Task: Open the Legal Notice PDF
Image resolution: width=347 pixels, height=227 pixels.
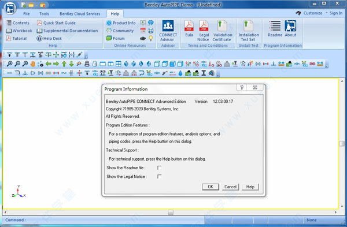Action: [x=203, y=31]
